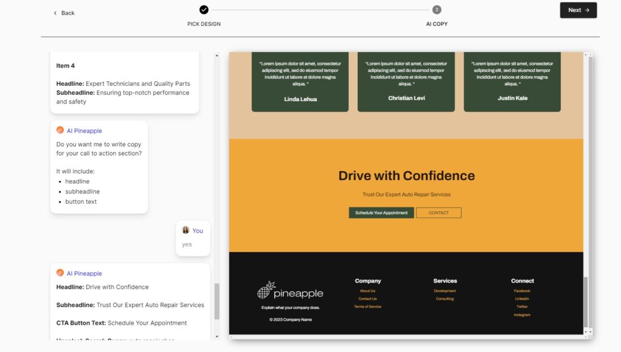Click the black checkmark circle on step one
Screen dimensions: 621x352
pos(203,10)
